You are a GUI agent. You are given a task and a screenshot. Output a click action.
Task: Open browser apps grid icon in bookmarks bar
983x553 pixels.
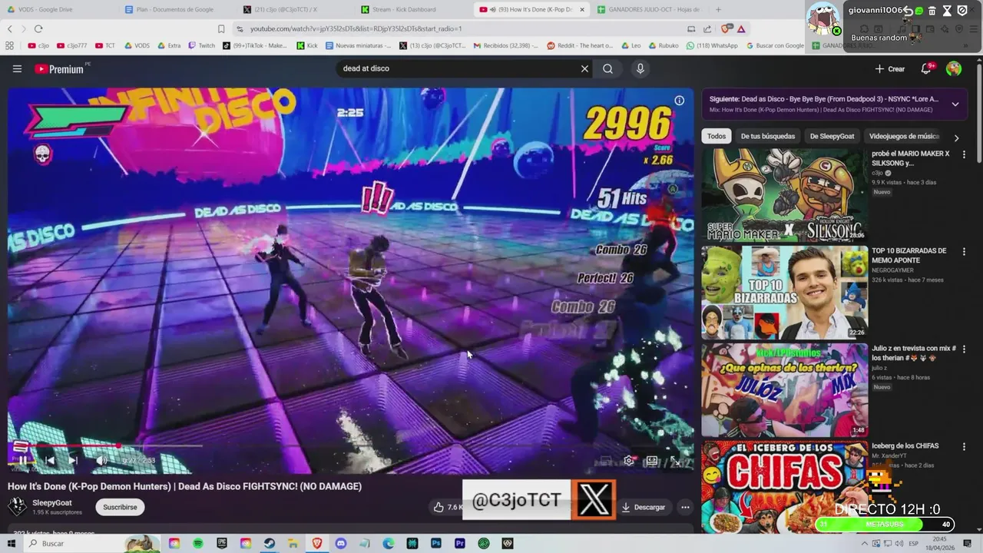pyautogui.click(x=9, y=45)
